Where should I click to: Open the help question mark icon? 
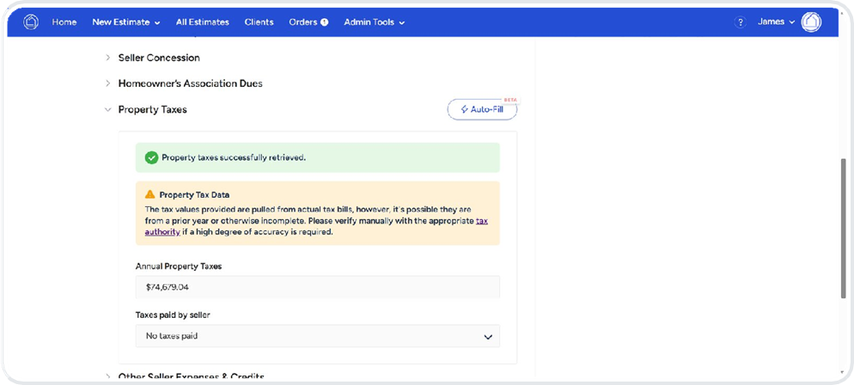coord(740,22)
